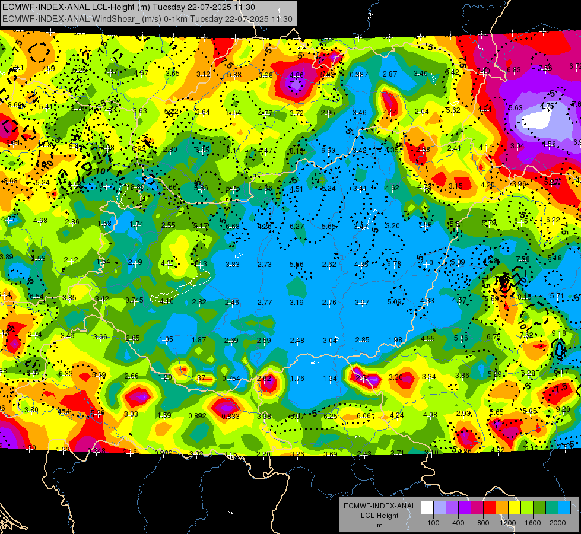The width and height of the screenshot is (581, 534).
Task: Click the yellow legend swatch
Action: [515, 508]
